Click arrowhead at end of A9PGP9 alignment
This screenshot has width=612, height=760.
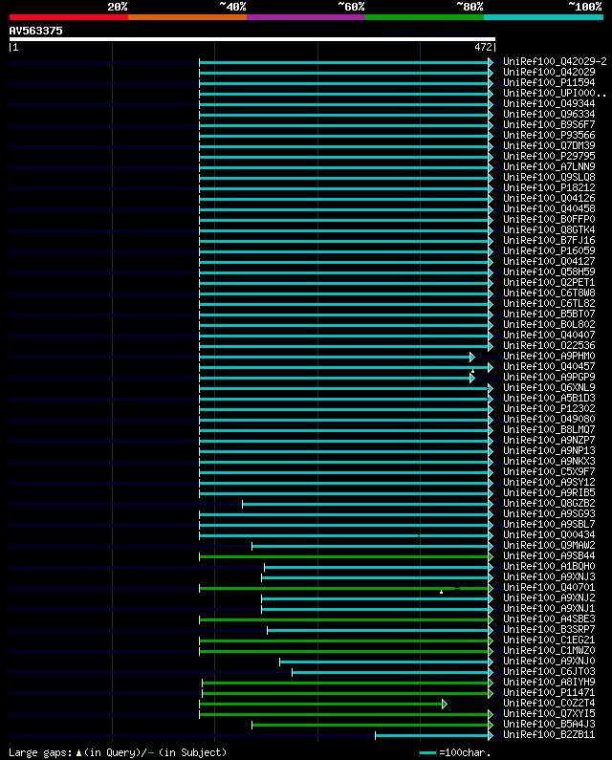click(471, 378)
